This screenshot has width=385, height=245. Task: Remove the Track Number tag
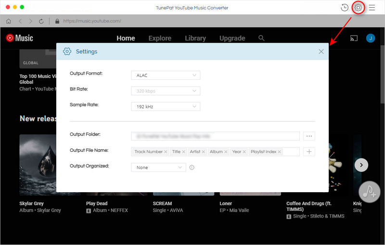pyautogui.click(x=166, y=152)
